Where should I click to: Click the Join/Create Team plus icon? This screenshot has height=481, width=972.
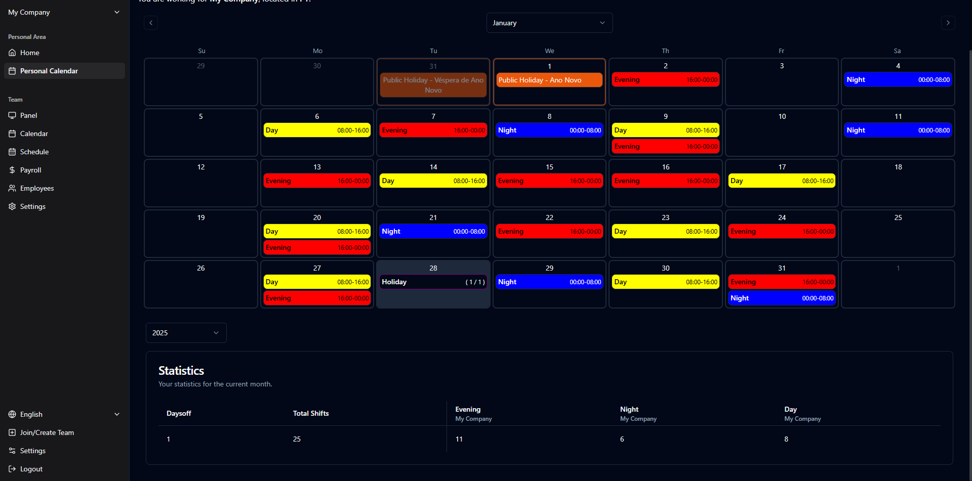(12, 432)
